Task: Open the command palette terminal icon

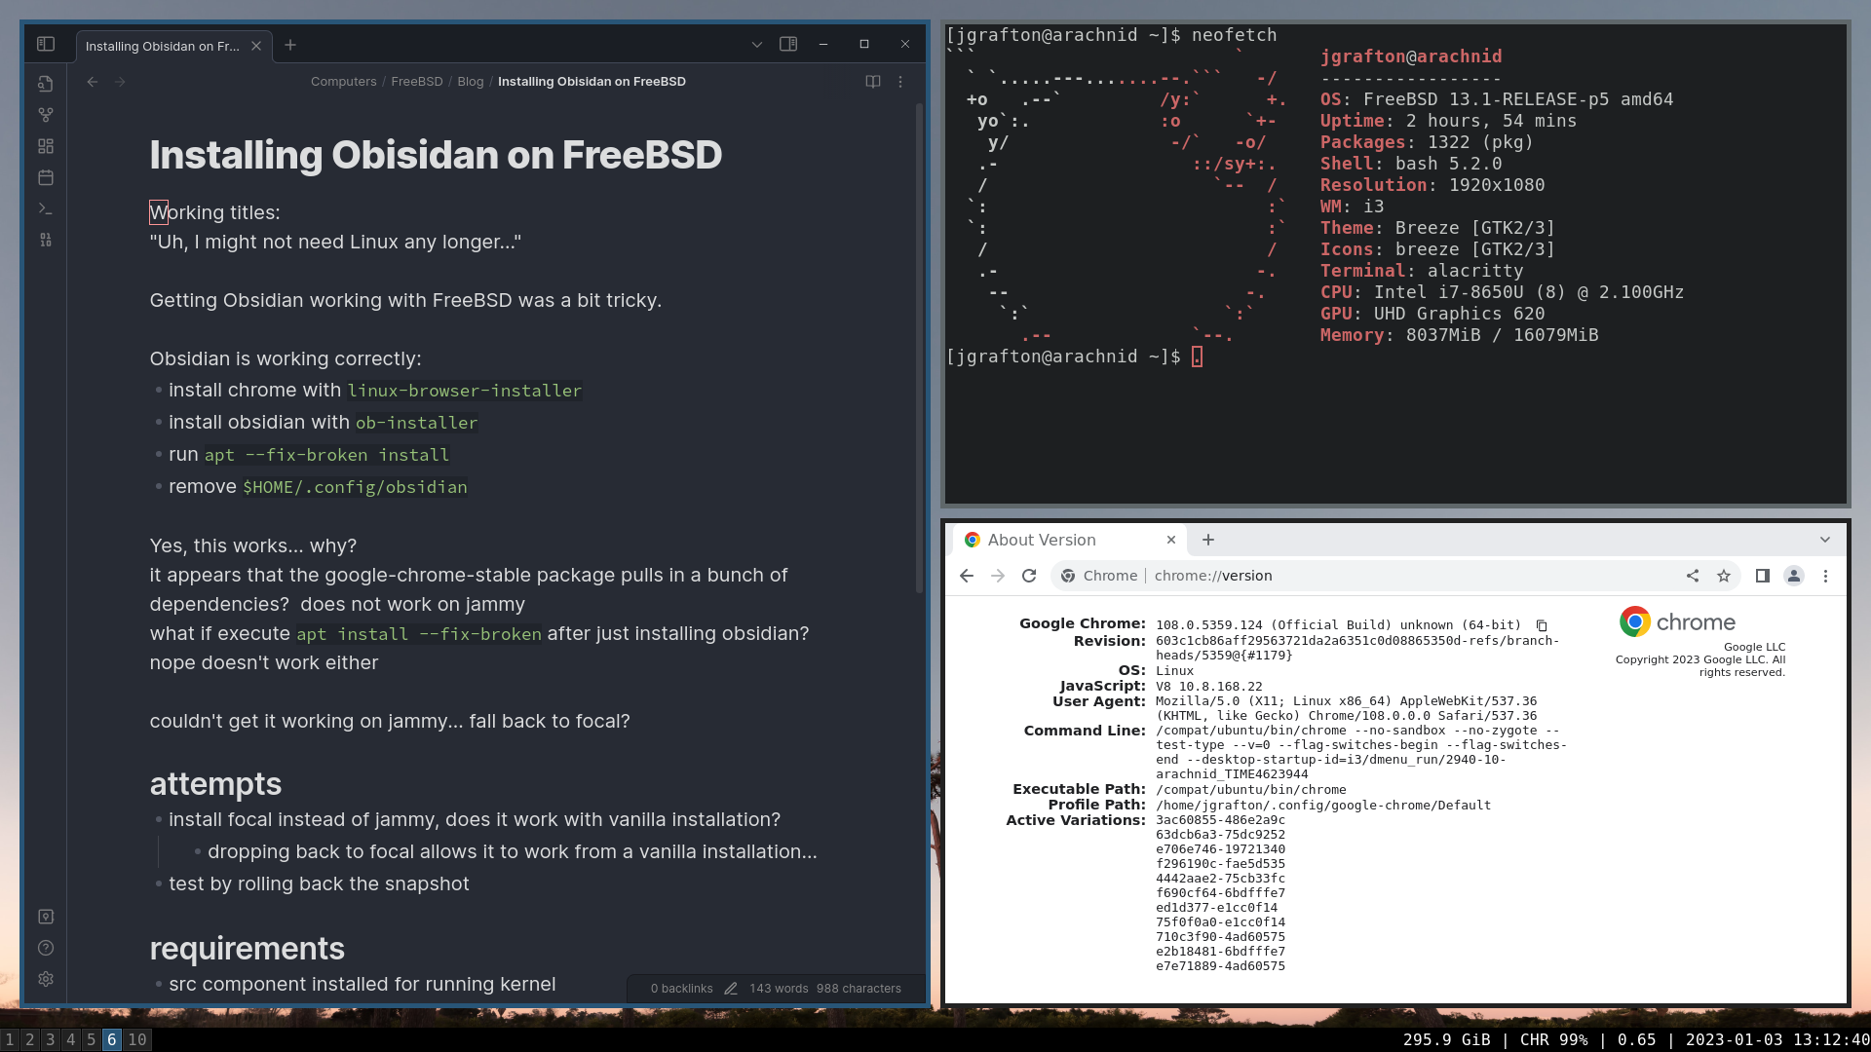Action: 45,208
